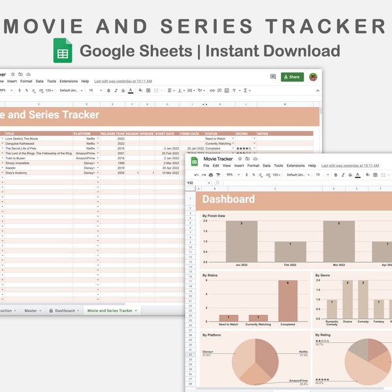Toggle italic in Movie Tracker window toolbar

point(343,174)
